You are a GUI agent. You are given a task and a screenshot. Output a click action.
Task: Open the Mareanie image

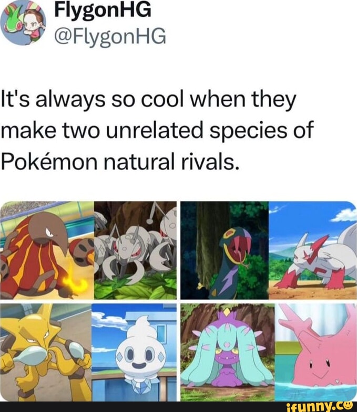(x=228, y=352)
